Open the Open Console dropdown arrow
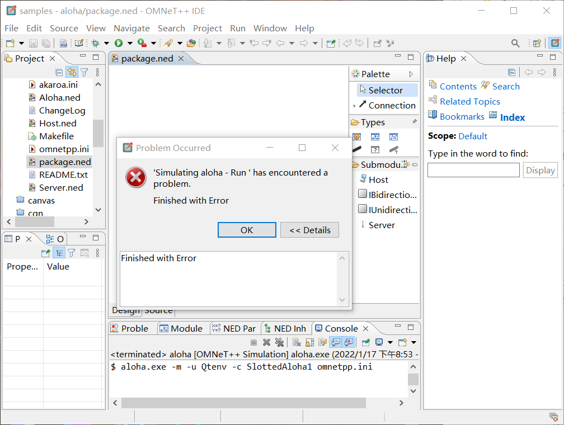The height and width of the screenshot is (425, 564). (x=413, y=342)
